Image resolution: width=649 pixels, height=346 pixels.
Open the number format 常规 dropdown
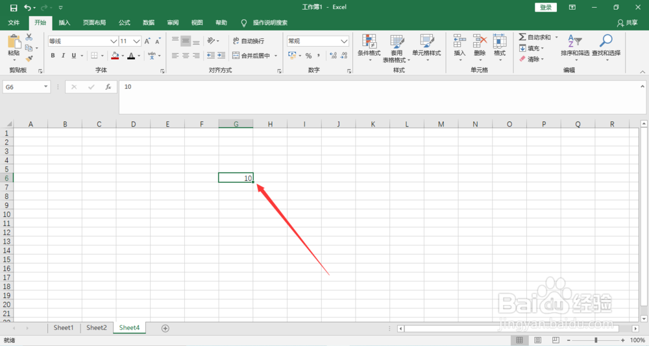(x=344, y=41)
